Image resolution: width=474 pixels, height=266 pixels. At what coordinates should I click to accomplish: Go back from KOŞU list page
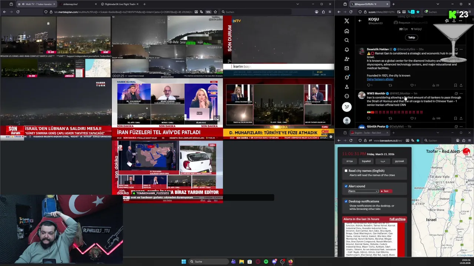(360, 21)
